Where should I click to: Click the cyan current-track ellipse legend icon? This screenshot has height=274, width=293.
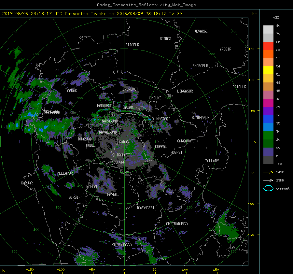pyautogui.click(x=268, y=188)
